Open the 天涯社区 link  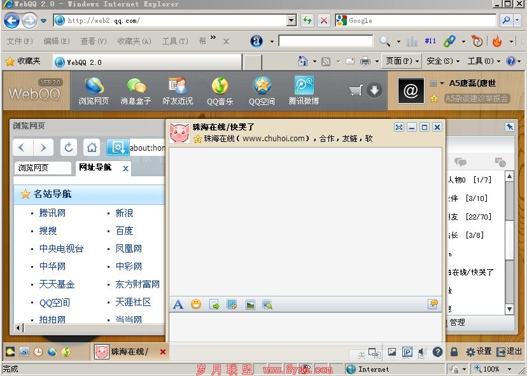pos(133,302)
